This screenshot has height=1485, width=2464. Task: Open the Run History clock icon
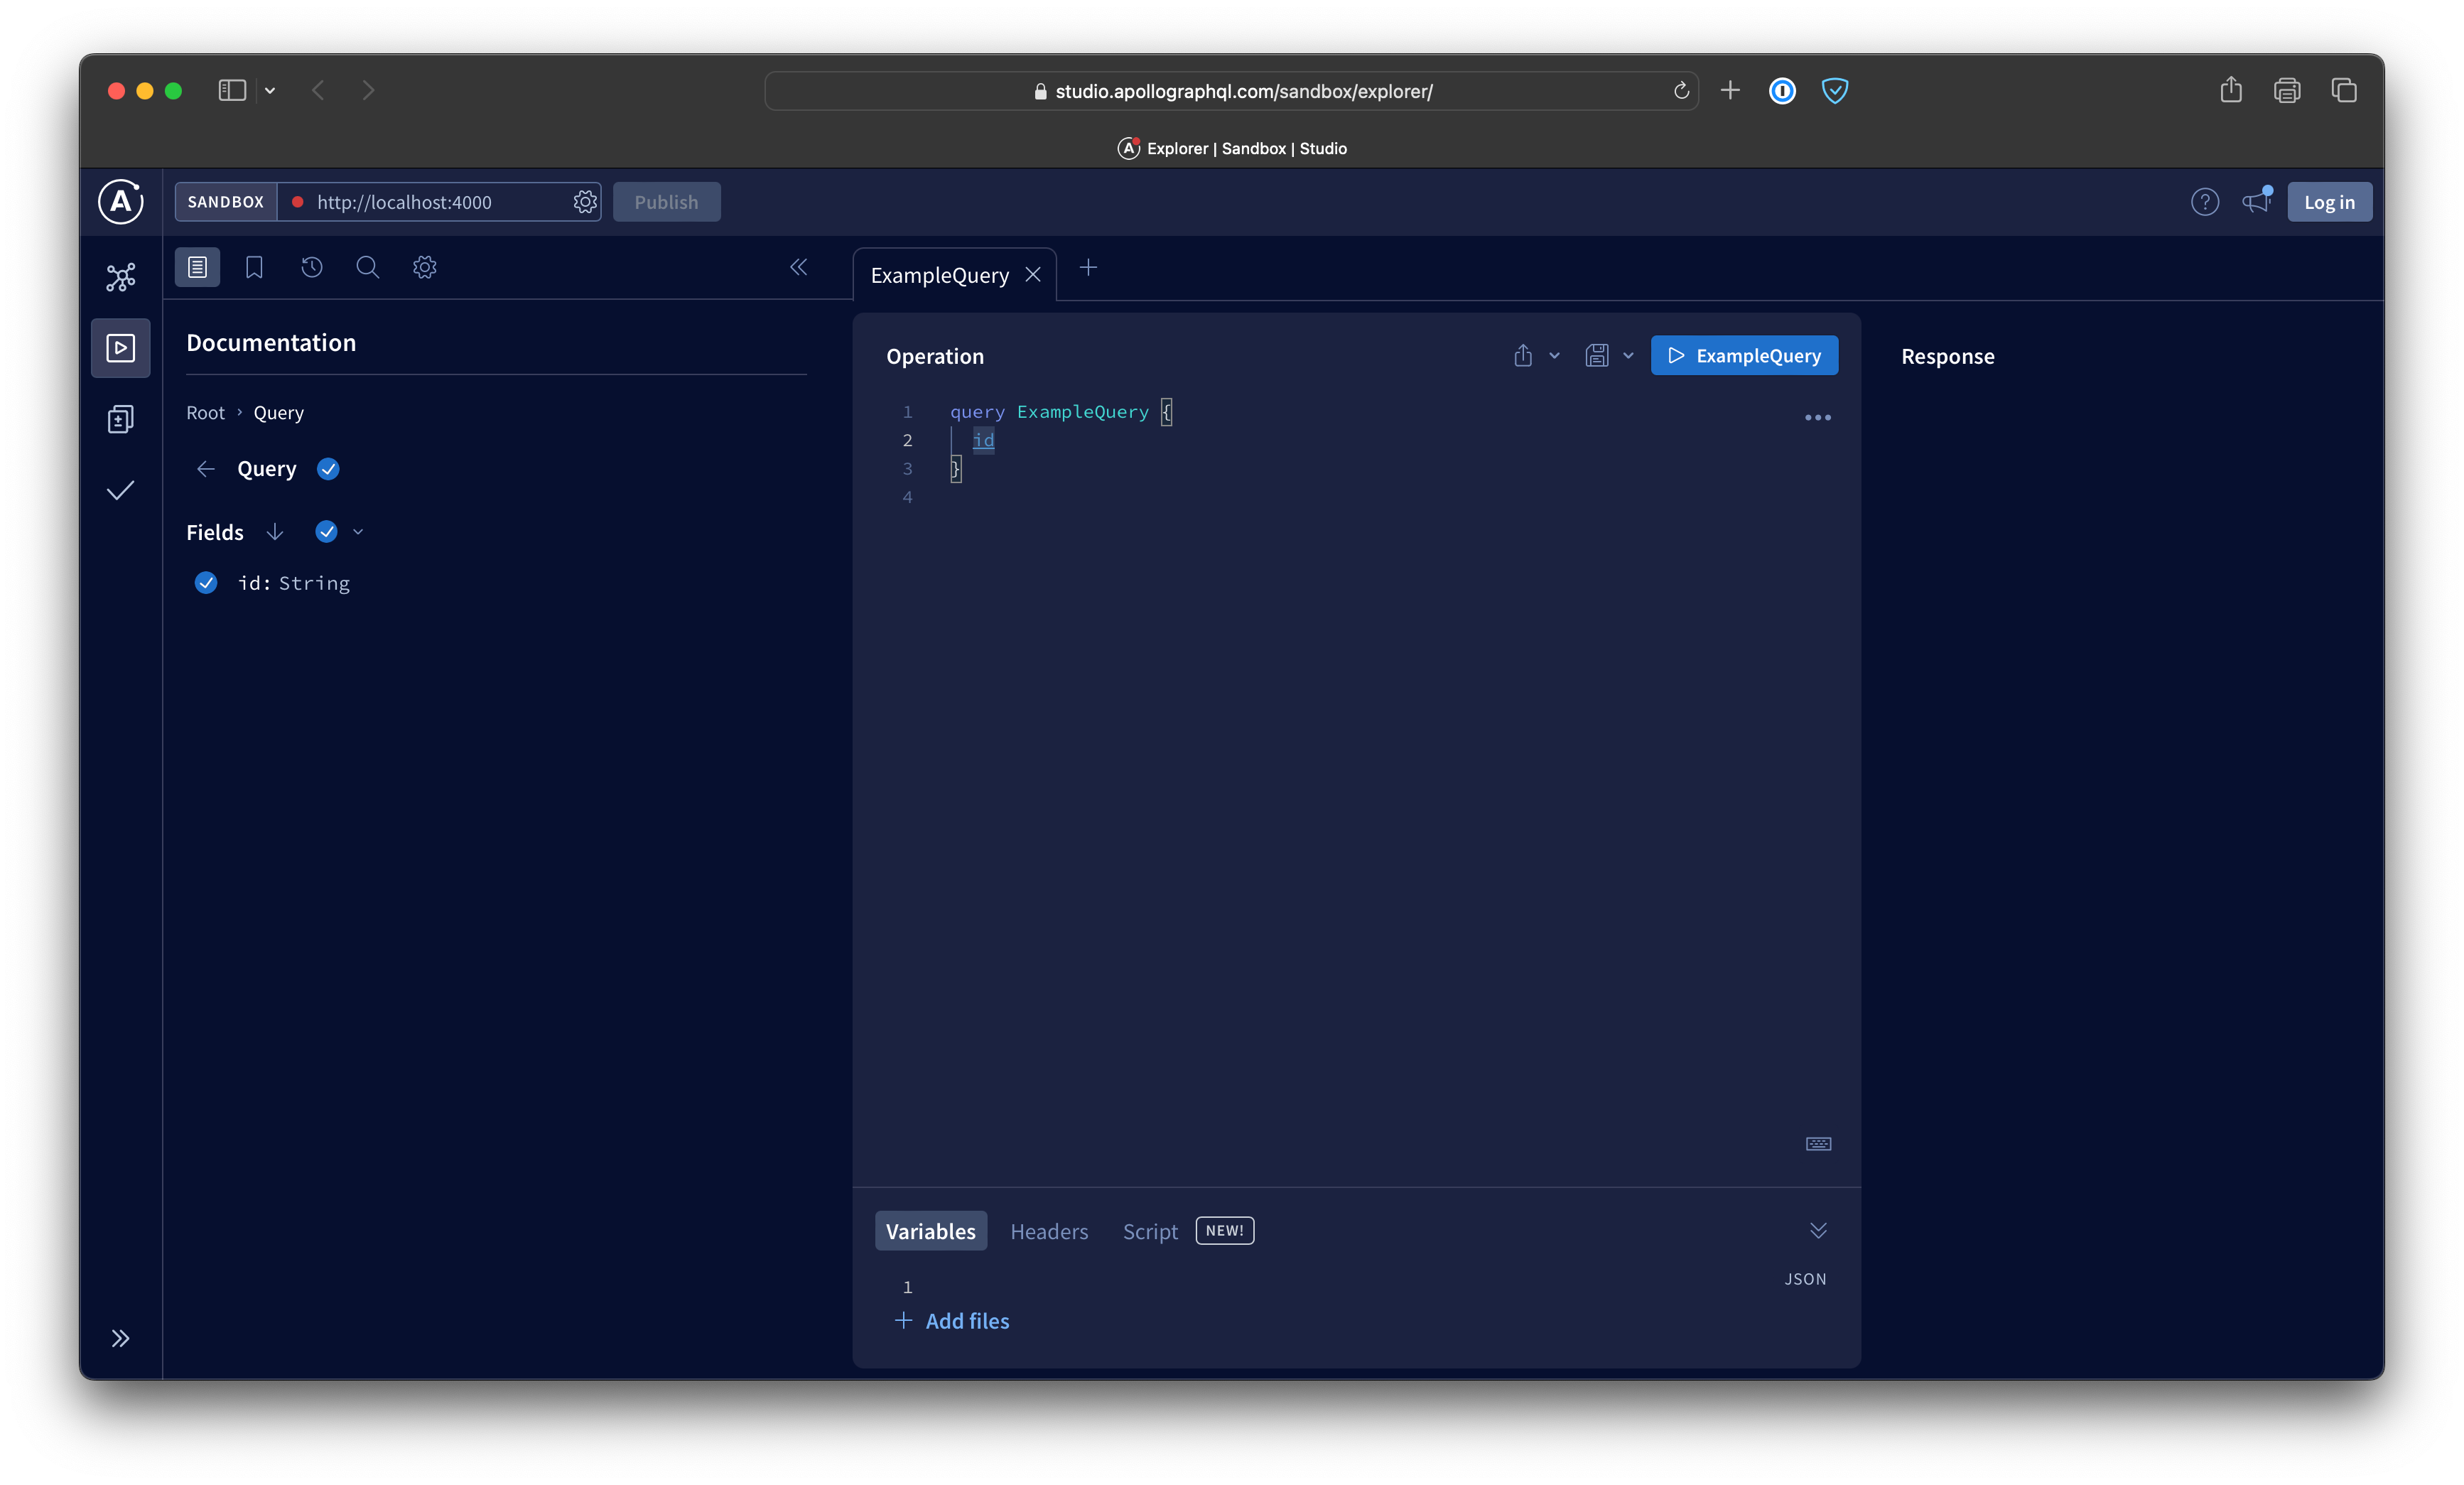[x=312, y=267]
